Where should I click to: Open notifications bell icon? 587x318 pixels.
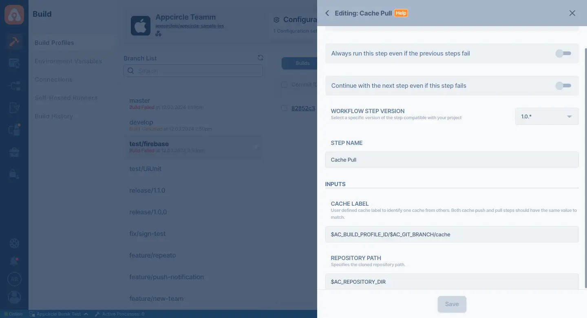(14, 261)
